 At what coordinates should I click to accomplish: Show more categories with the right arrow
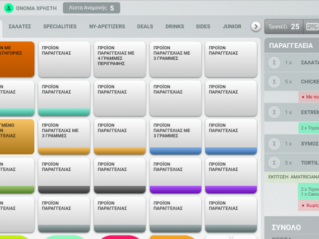(x=256, y=26)
